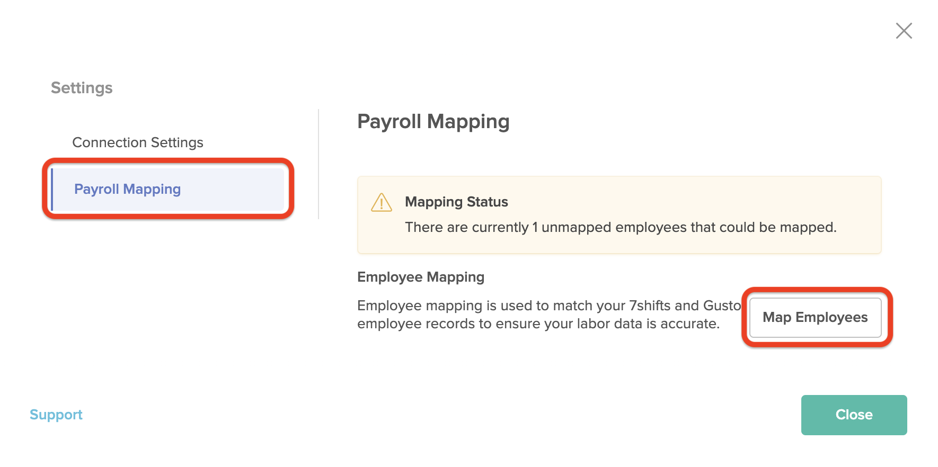The height and width of the screenshot is (467, 938).
Task: Click the large Payroll Mapping title
Action: click(433, 122)
